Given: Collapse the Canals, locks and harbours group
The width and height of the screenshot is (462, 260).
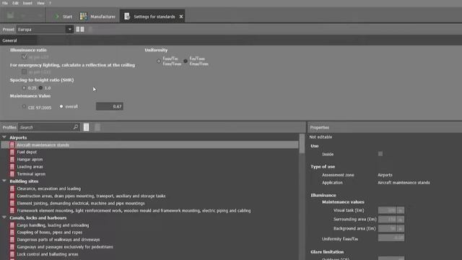Looking at the screenshot, I should (4, 217).
